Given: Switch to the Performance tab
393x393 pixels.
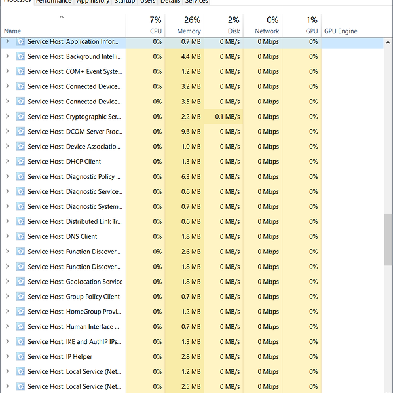Looking at the screenshot, I should [54, 2].
